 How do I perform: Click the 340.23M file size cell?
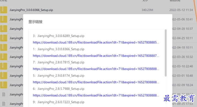point(147,10)
